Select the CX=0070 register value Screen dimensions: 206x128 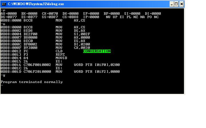point(50,14)
